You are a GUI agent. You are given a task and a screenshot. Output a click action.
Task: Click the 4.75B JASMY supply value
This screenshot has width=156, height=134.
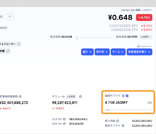point(116,103)
